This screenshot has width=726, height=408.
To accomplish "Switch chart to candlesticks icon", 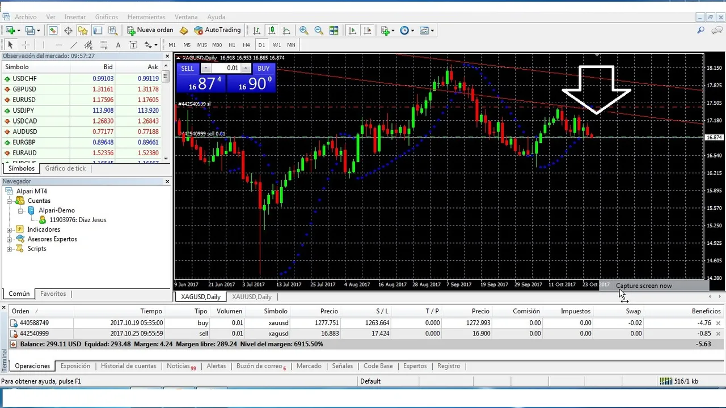I will (272, 30).
